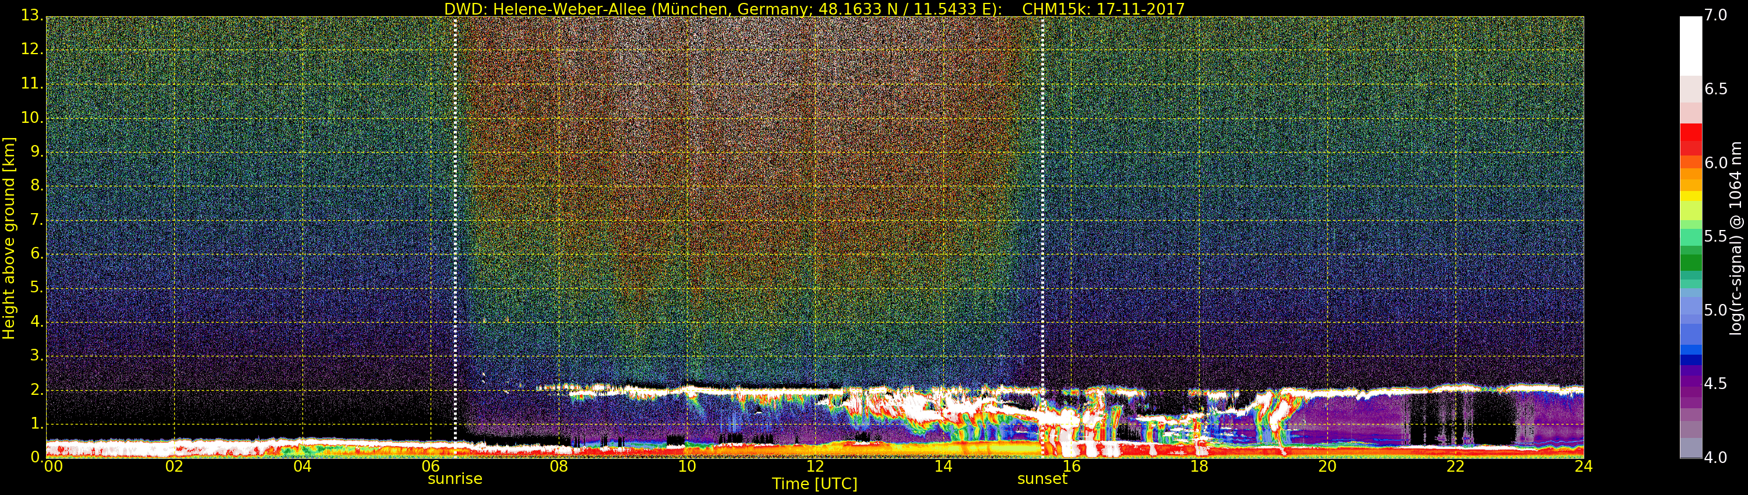Click the sunset label below the time axis
This screenshot has width=1748, height=495.
click(x=1042, y=479)
